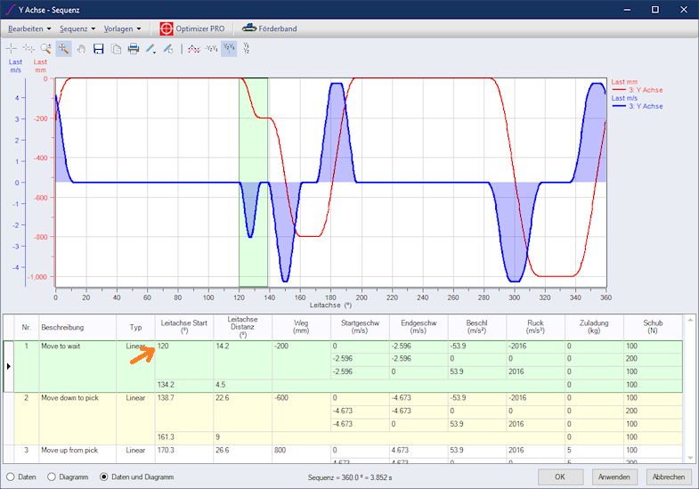The width and height of the screenshot is (699, 489).
Task: Activate the pan hand tool
Action: (x=81, y=48)
